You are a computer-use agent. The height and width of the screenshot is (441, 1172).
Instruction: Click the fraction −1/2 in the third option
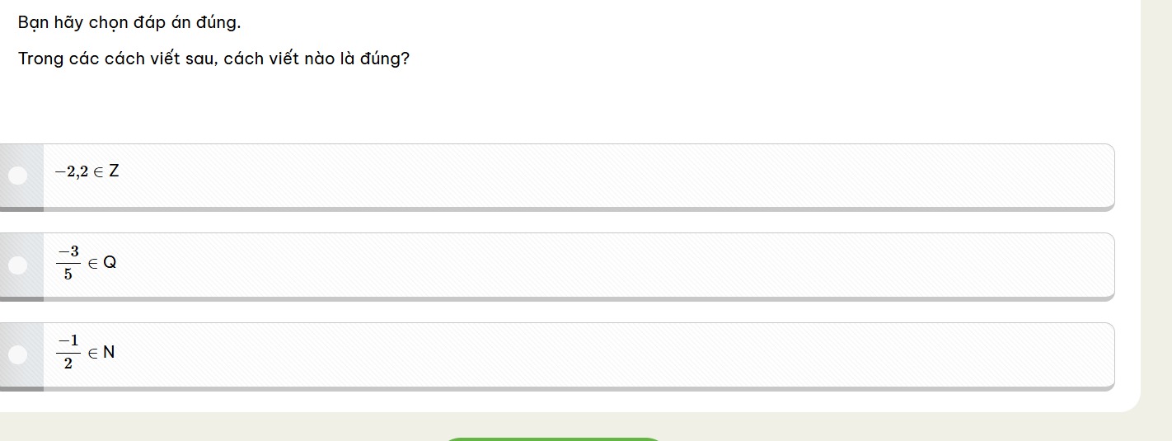coord(68,352)
